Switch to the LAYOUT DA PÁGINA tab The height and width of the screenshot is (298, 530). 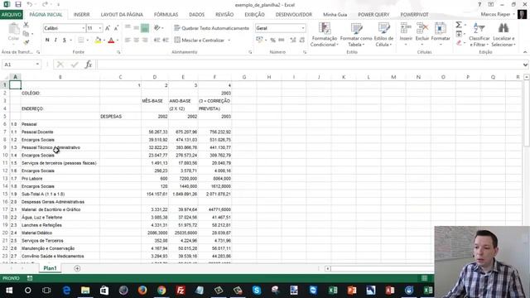tap(122, 15)
